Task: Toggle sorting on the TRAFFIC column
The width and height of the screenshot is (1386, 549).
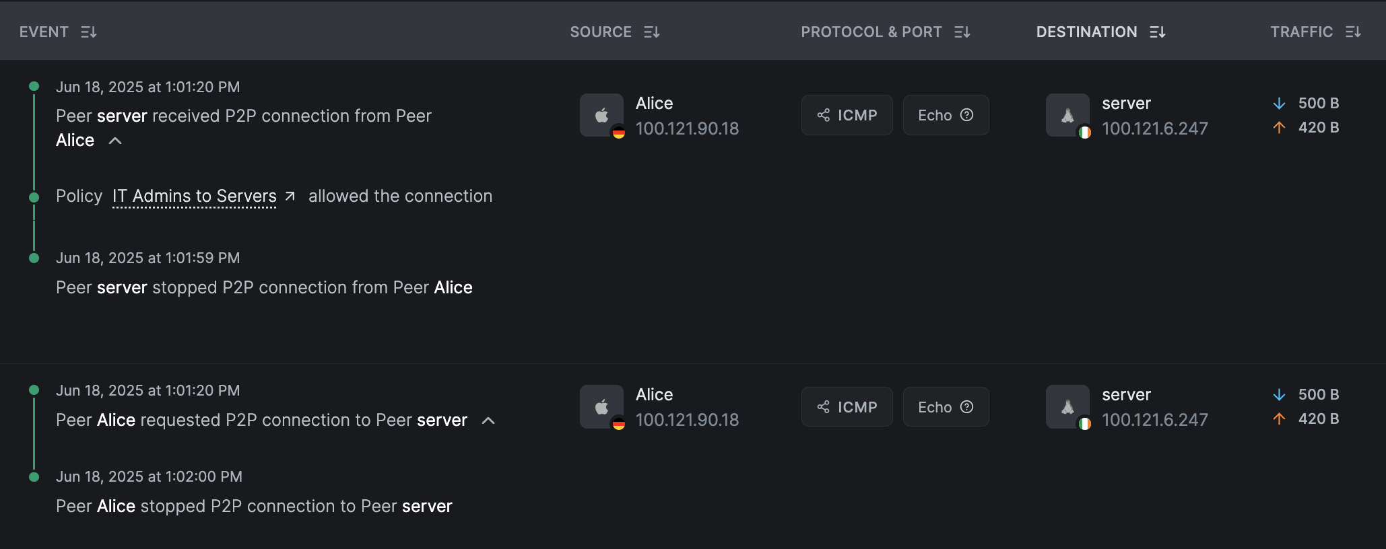Action: (x=1352, y=32)
